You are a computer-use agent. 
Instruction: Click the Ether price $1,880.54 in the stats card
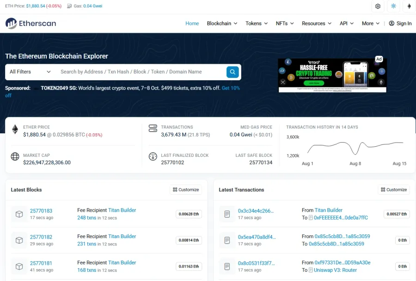click(x=35, y=135)
